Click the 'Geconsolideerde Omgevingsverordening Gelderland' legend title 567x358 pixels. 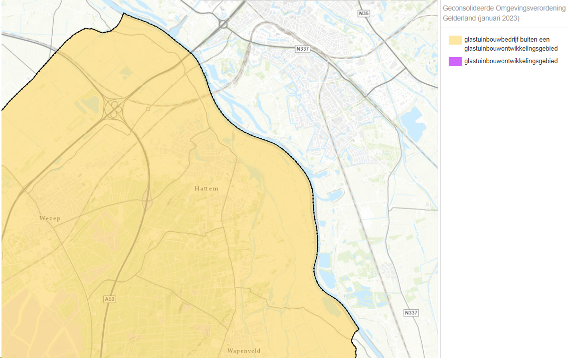click(x=504, y=13)
